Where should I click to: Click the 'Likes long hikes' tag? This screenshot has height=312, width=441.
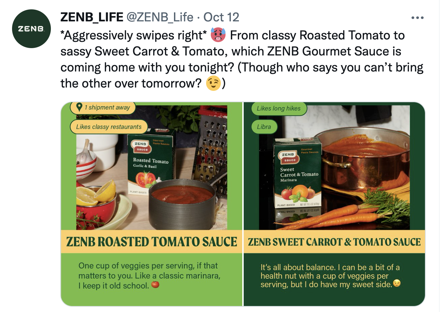point(279,108)
